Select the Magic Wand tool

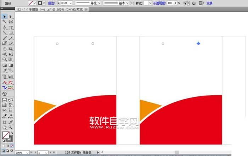(4, 22)
